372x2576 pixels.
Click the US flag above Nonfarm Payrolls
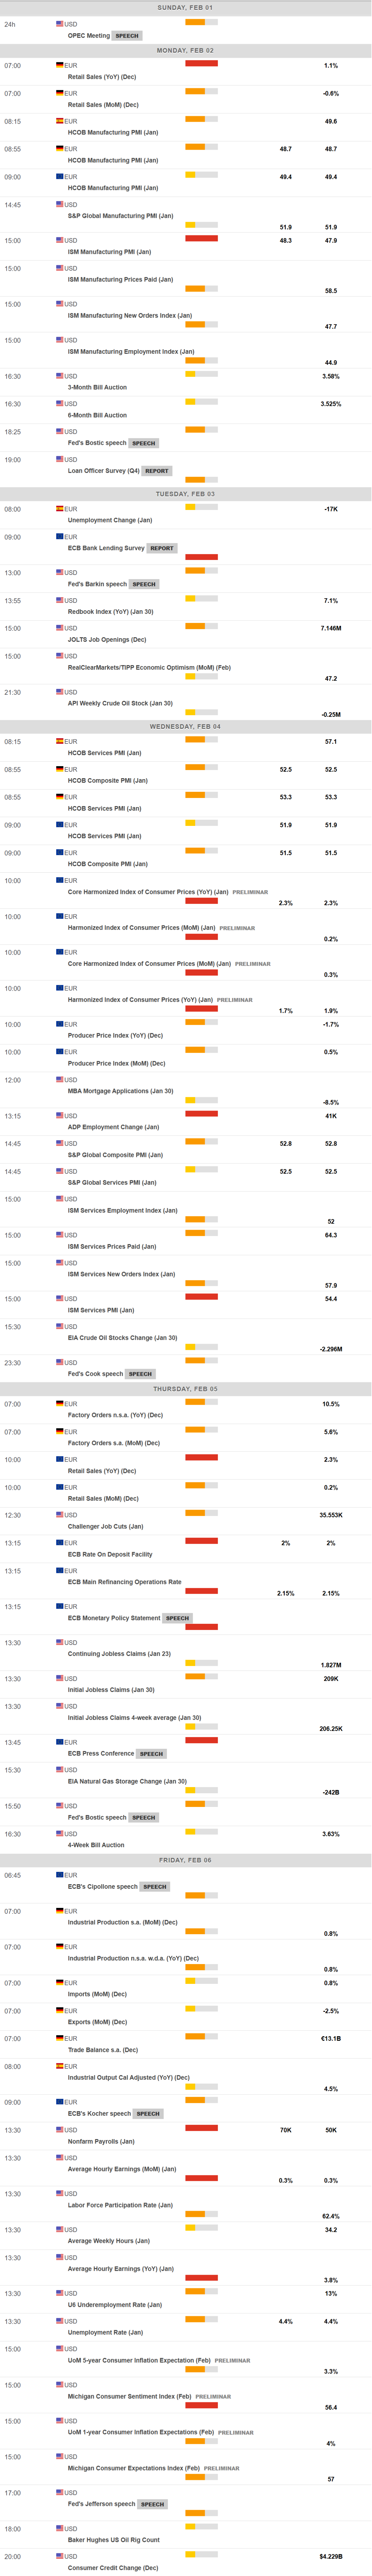60,2130
